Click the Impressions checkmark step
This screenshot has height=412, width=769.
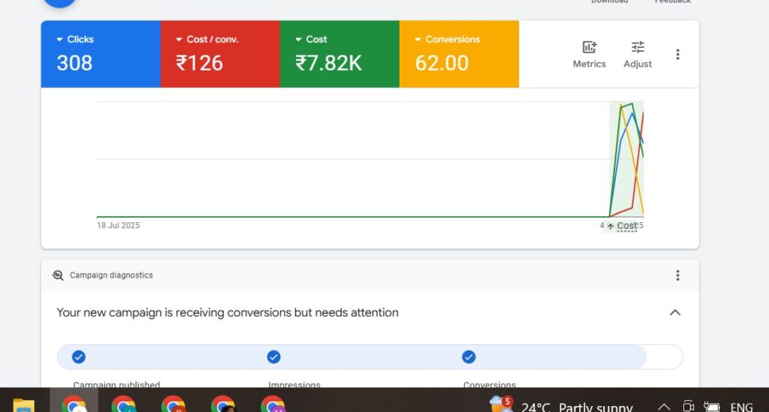(x=274, y=356)
